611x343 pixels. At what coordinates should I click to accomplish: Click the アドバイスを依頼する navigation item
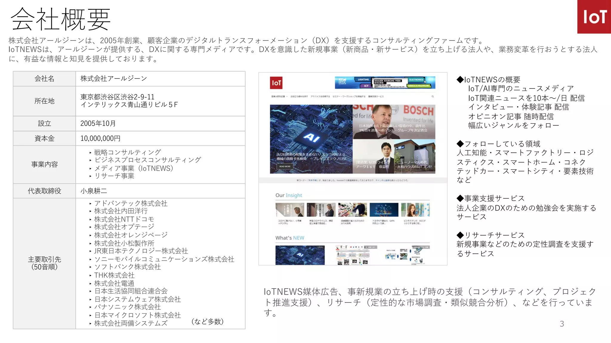[320, 96]
